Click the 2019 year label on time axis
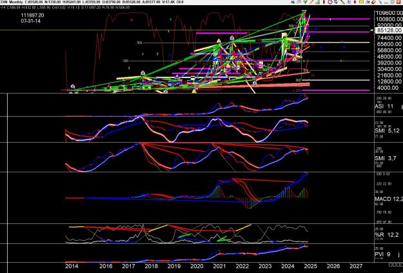Viewport: 403px width, 273px height. pyautogui.click(x=174, y=266)
